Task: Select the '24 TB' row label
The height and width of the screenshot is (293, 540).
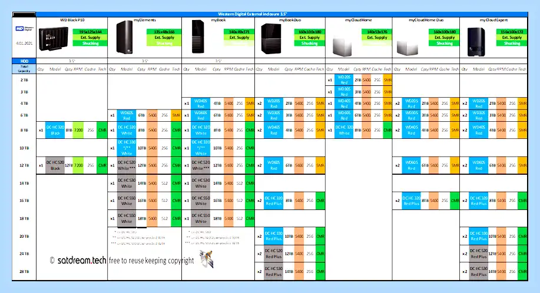Action: pyautogui.click(x=24, y=254)
